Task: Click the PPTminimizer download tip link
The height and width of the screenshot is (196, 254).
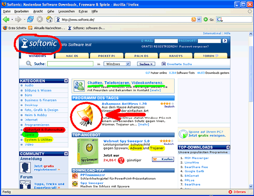Action: click(93, 175)
